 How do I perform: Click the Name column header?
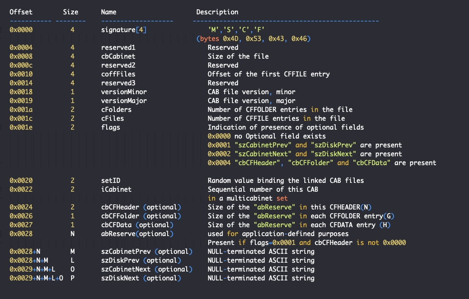coord(109,12)
